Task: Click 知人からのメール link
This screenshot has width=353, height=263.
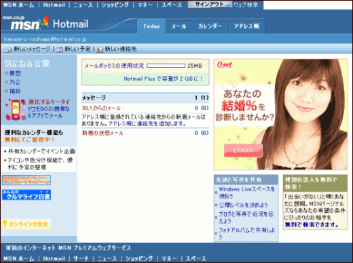Action: 103,108
